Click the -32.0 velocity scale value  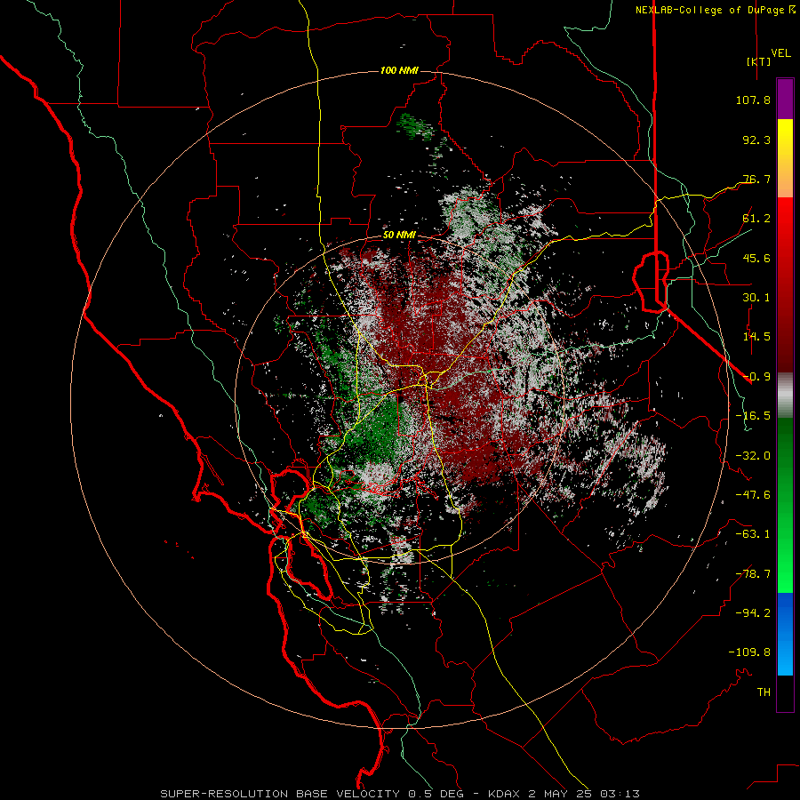pos(753,456)
